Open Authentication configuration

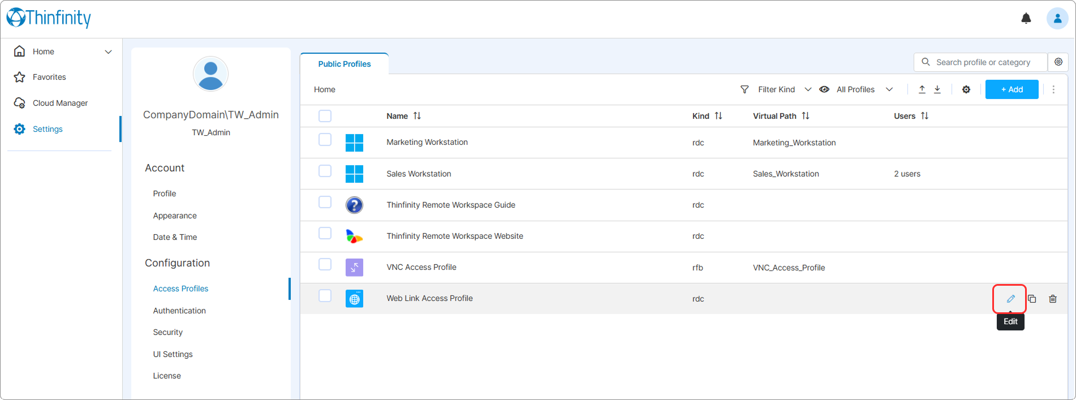[x=179, y=311]
